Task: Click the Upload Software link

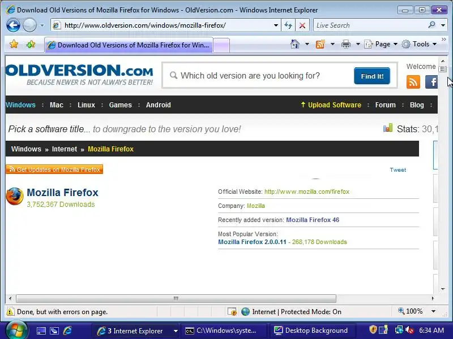Action: click(331, 105)
